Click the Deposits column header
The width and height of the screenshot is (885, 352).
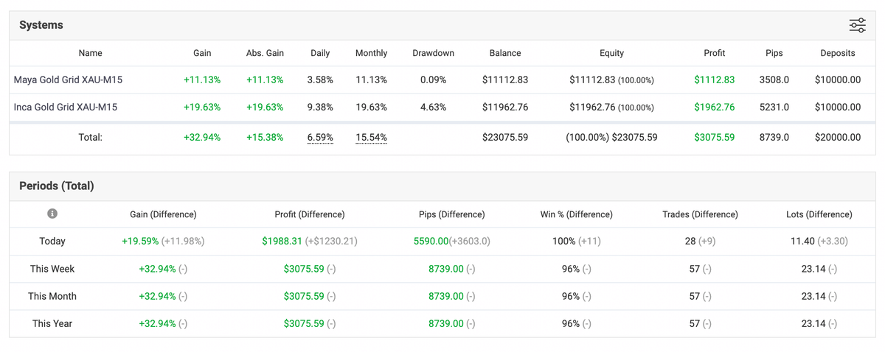pyautogui.click(x=838, y=53)
